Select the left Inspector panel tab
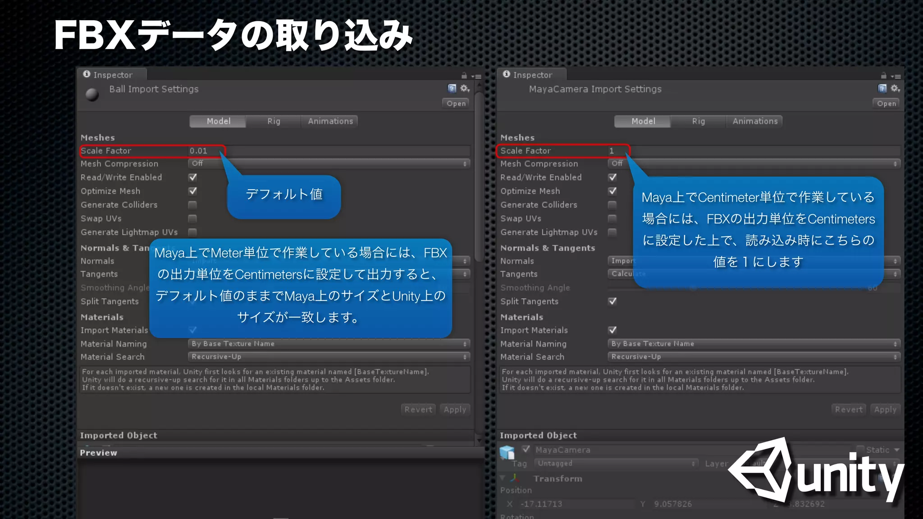The width and height of the screenshot is (923, 519). [x=112, y=75]
